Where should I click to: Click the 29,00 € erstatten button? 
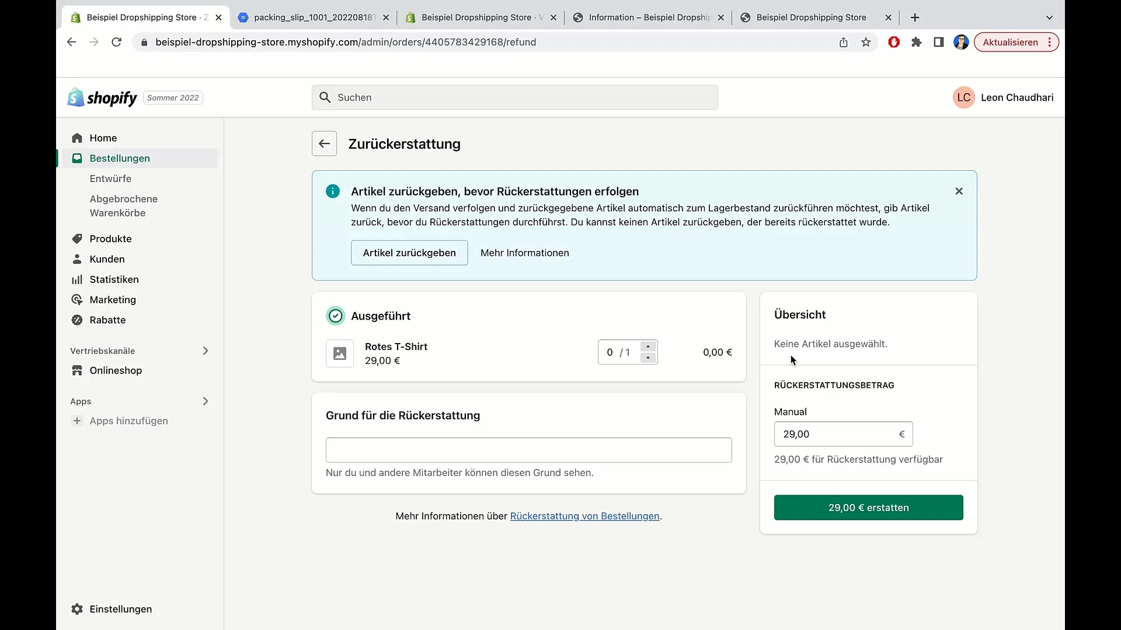point(868,508)
